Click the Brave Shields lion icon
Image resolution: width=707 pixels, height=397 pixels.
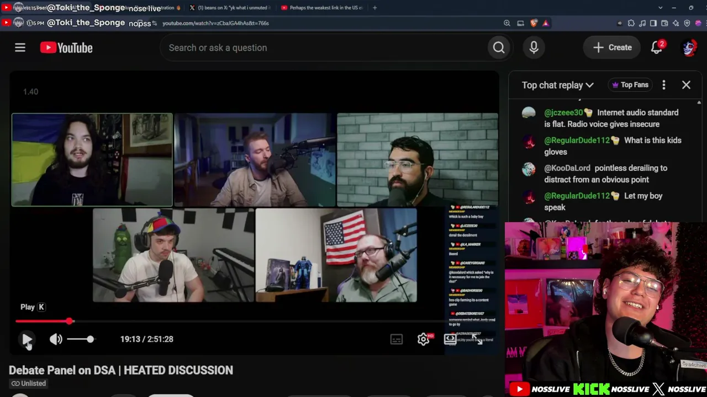click(534, 23)
